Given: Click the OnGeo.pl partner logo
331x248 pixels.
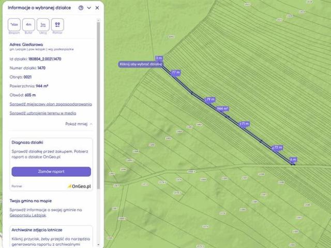Looking at the screenshot, I should point(79,186).
